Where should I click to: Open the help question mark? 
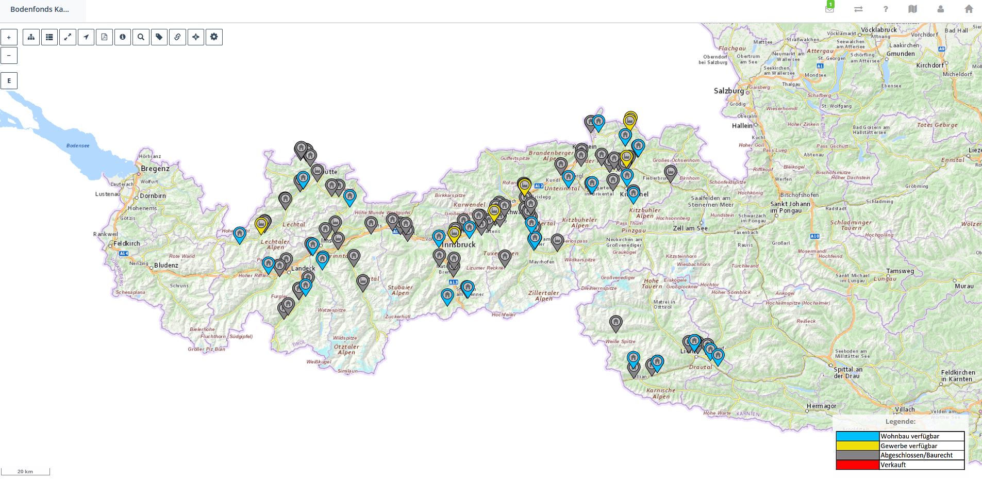coord(886,9)
